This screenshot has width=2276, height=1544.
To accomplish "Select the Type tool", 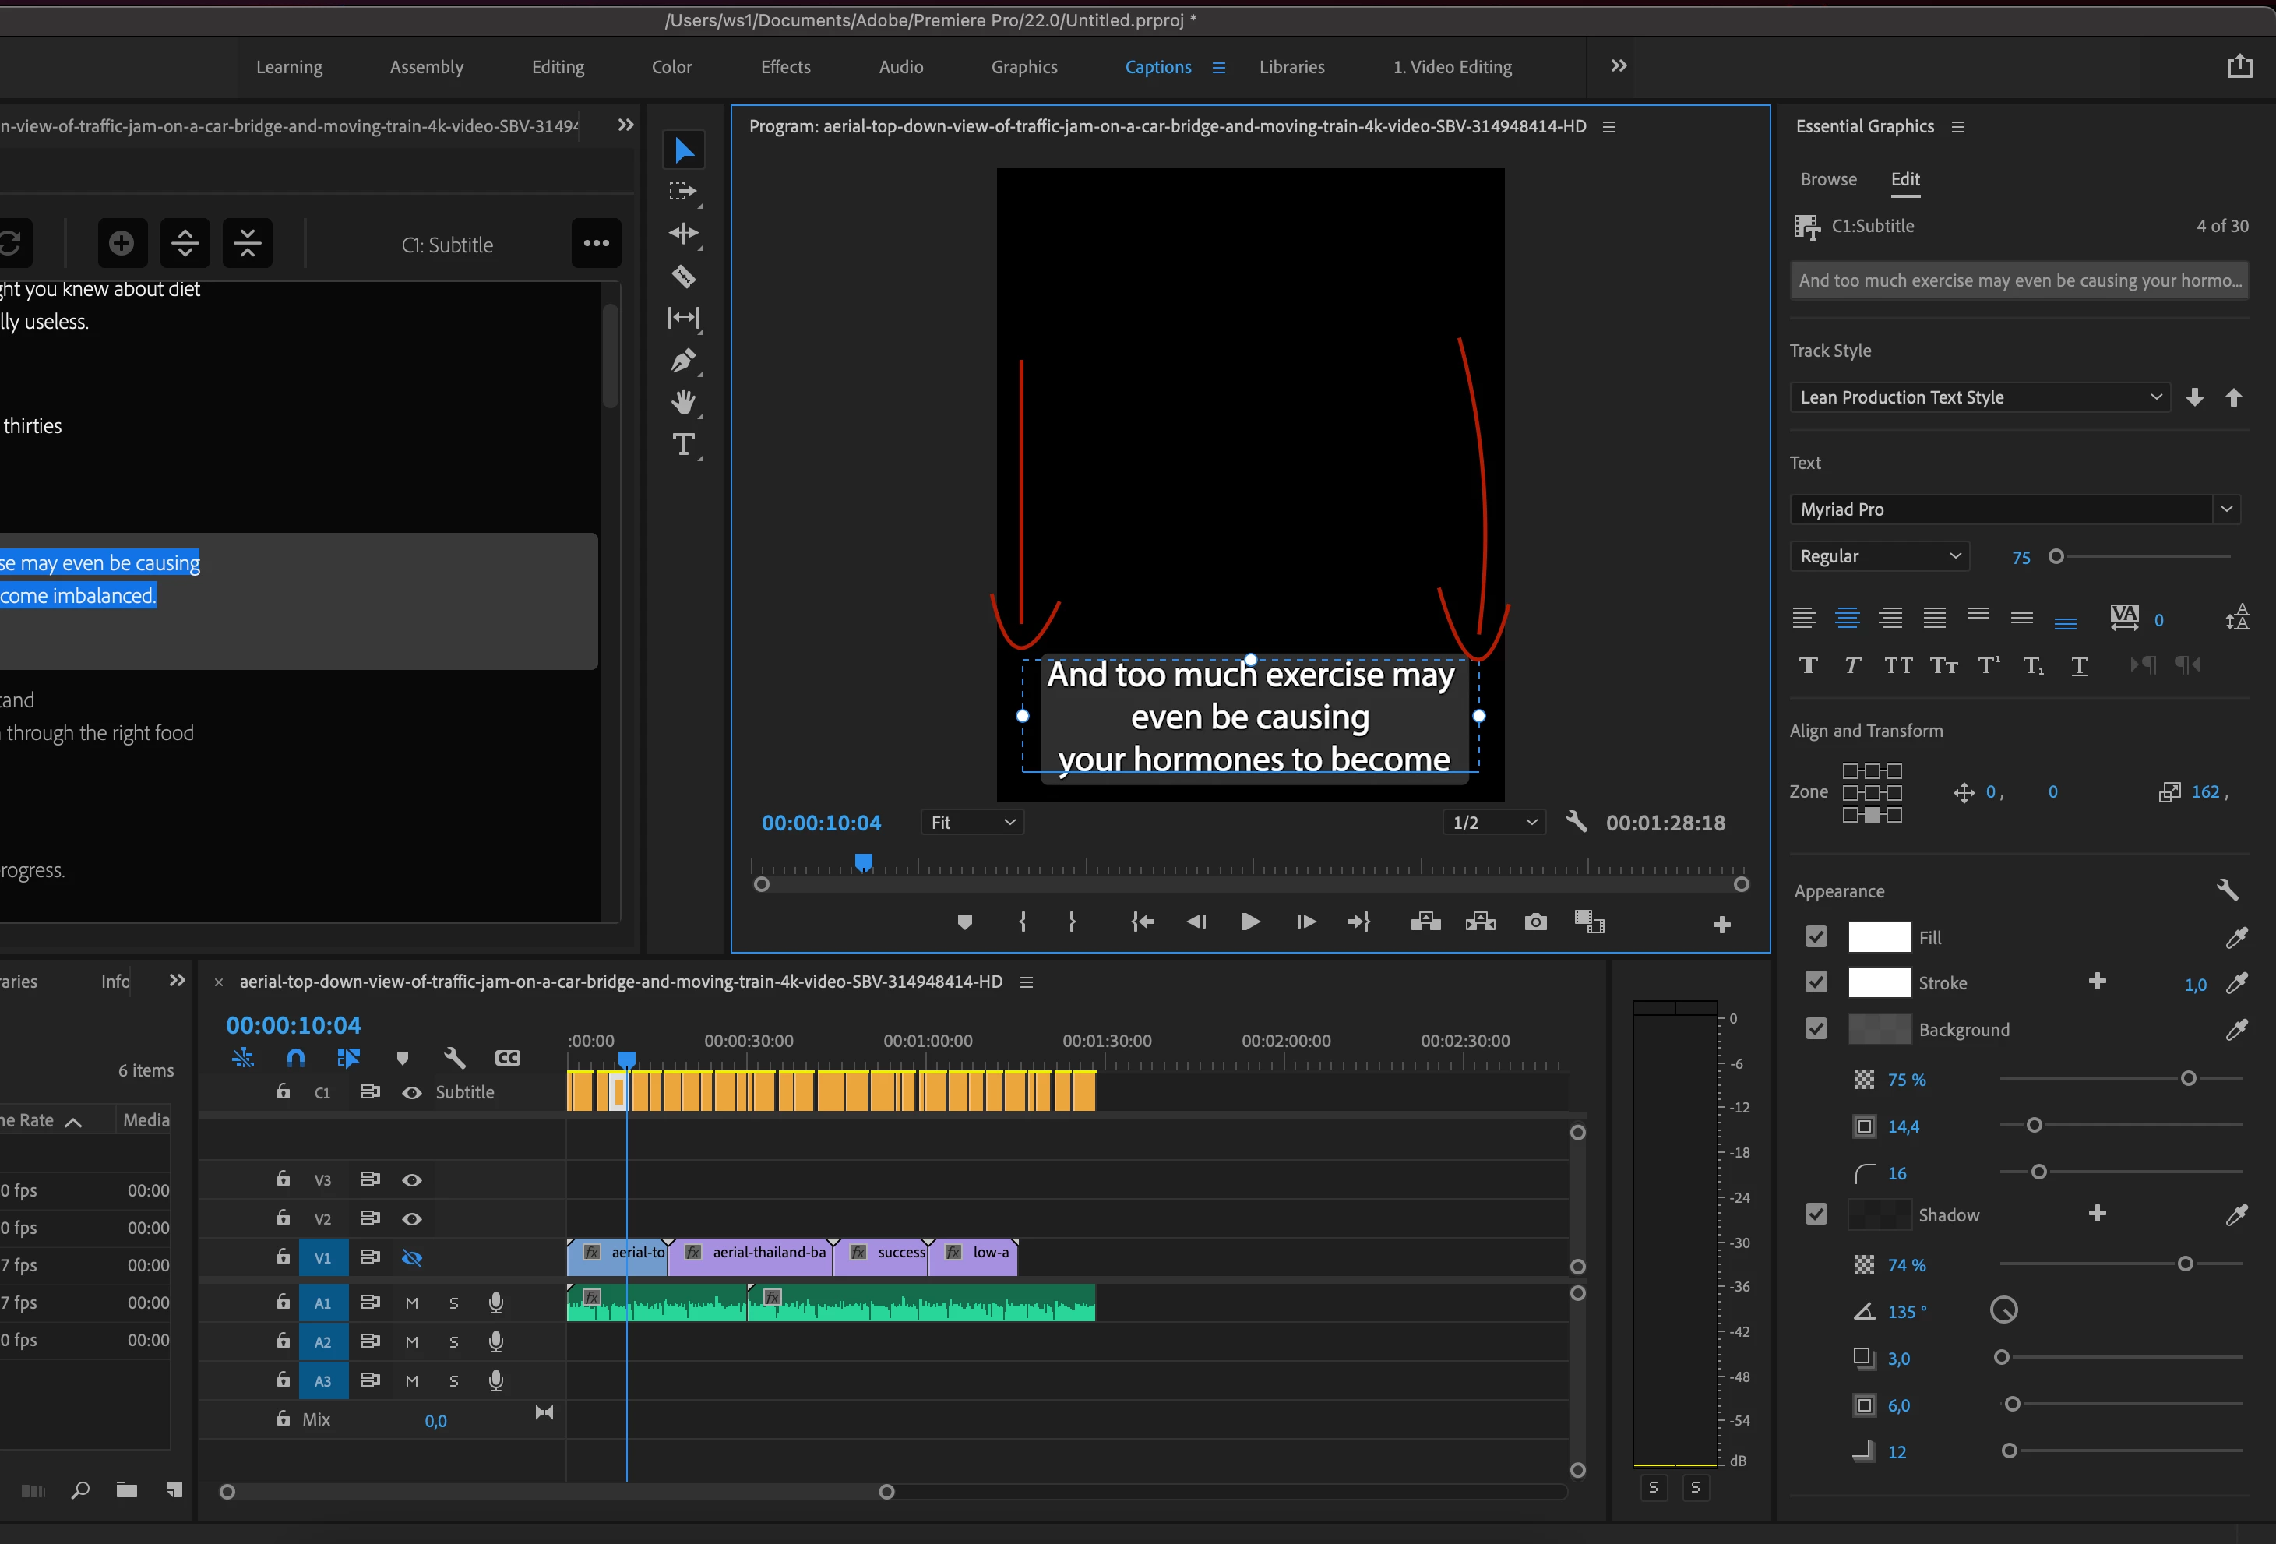I will coord(684,445).
